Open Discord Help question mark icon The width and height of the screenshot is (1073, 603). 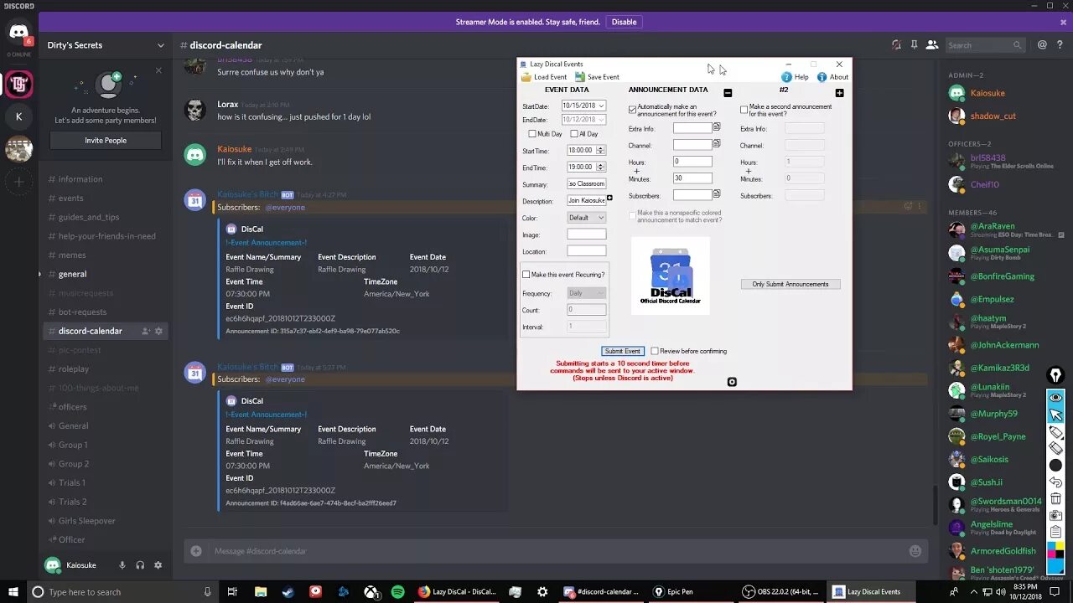click(1060, 45)
